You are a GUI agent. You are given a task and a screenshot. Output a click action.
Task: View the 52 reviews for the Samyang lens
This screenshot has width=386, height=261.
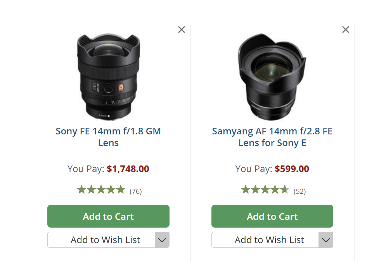click(299, 191)
